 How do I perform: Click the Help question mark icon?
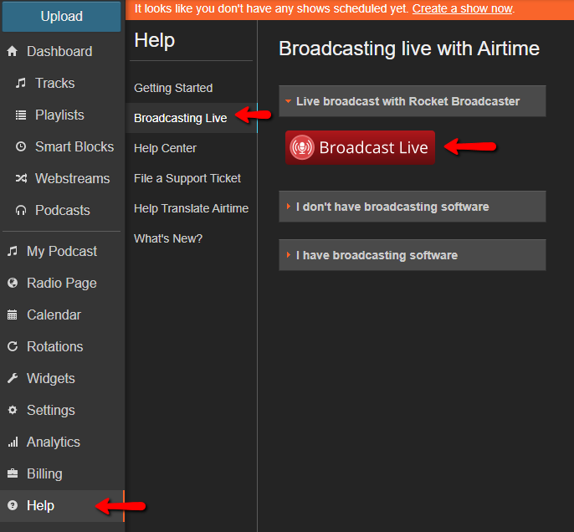tap(13, 505)
